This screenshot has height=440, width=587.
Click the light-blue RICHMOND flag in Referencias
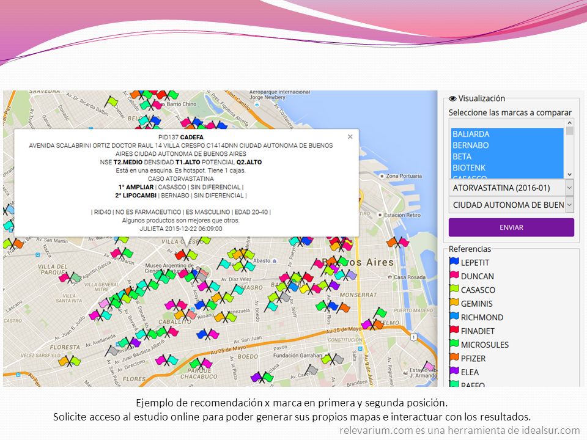tap(454, 317)
